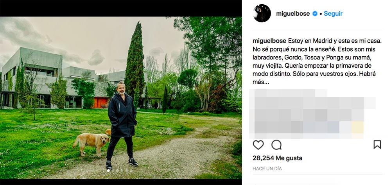Click the bold miguelbose name starting the caption

269,41
